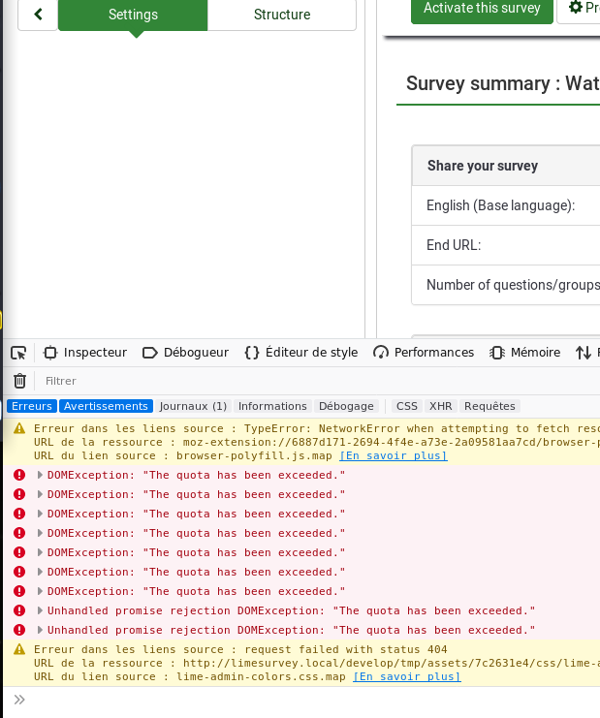Clear console with the trash icon

click(x=19, y=381)
